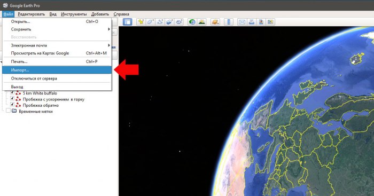
Task: Click the Add Image Overlay icon
Action: (169, 22)
